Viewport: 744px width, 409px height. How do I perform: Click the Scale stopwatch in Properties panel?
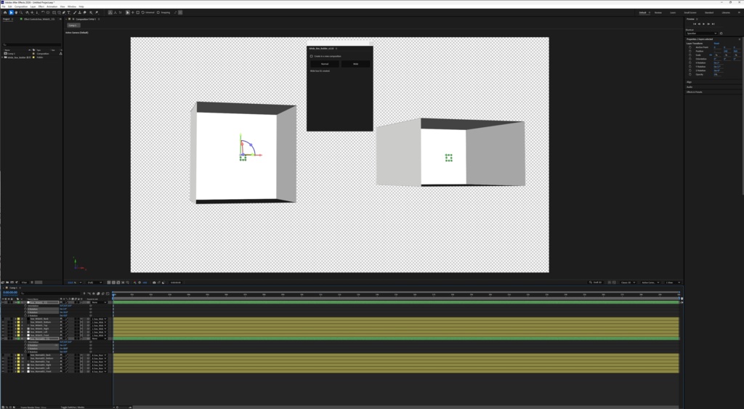[x=690, y=55]
